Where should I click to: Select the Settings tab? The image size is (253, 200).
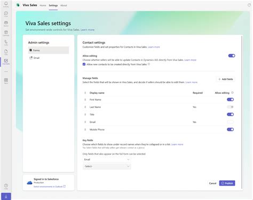(53, 5)
